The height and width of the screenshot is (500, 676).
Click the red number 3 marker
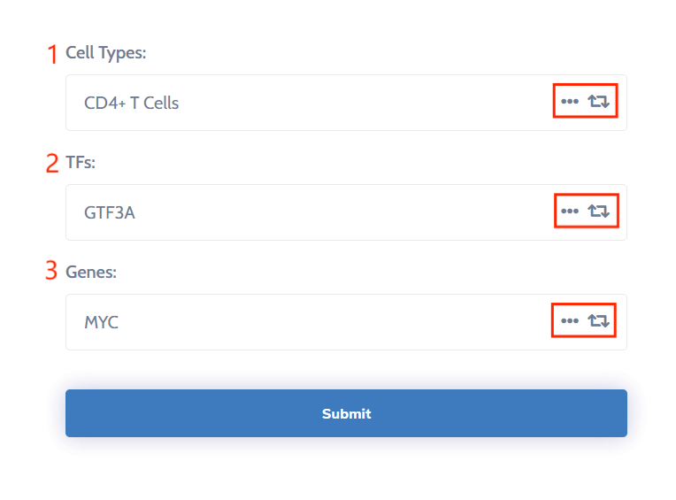(52, 272)
